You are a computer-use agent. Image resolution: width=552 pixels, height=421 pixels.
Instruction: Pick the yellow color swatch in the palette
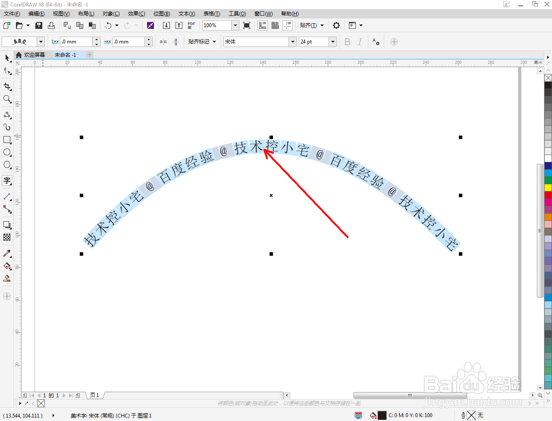pyautogui.click(x=548, y=188)
